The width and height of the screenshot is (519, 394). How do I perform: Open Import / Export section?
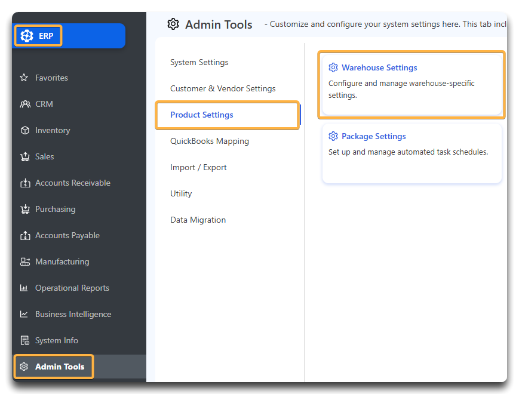[198, 167]
